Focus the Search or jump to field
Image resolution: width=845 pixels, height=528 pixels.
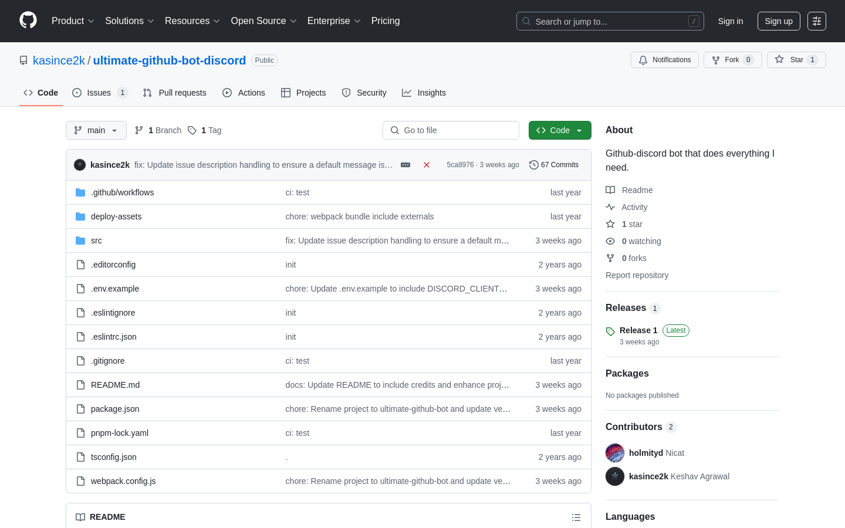pos(610,21)
